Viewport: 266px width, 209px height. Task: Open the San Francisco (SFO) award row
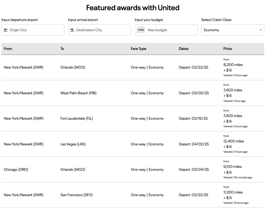click(x=77, y=195)
